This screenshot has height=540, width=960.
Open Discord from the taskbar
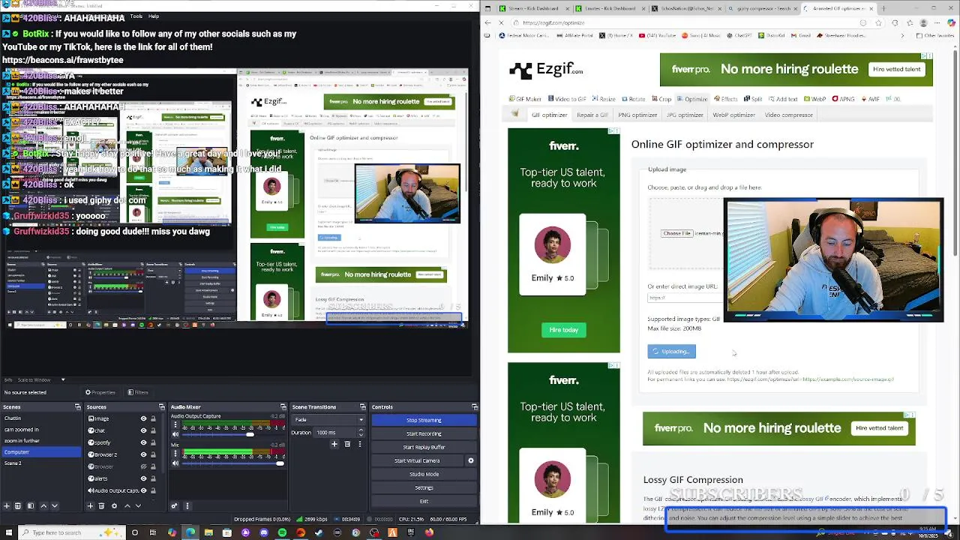tap(264, 532)
